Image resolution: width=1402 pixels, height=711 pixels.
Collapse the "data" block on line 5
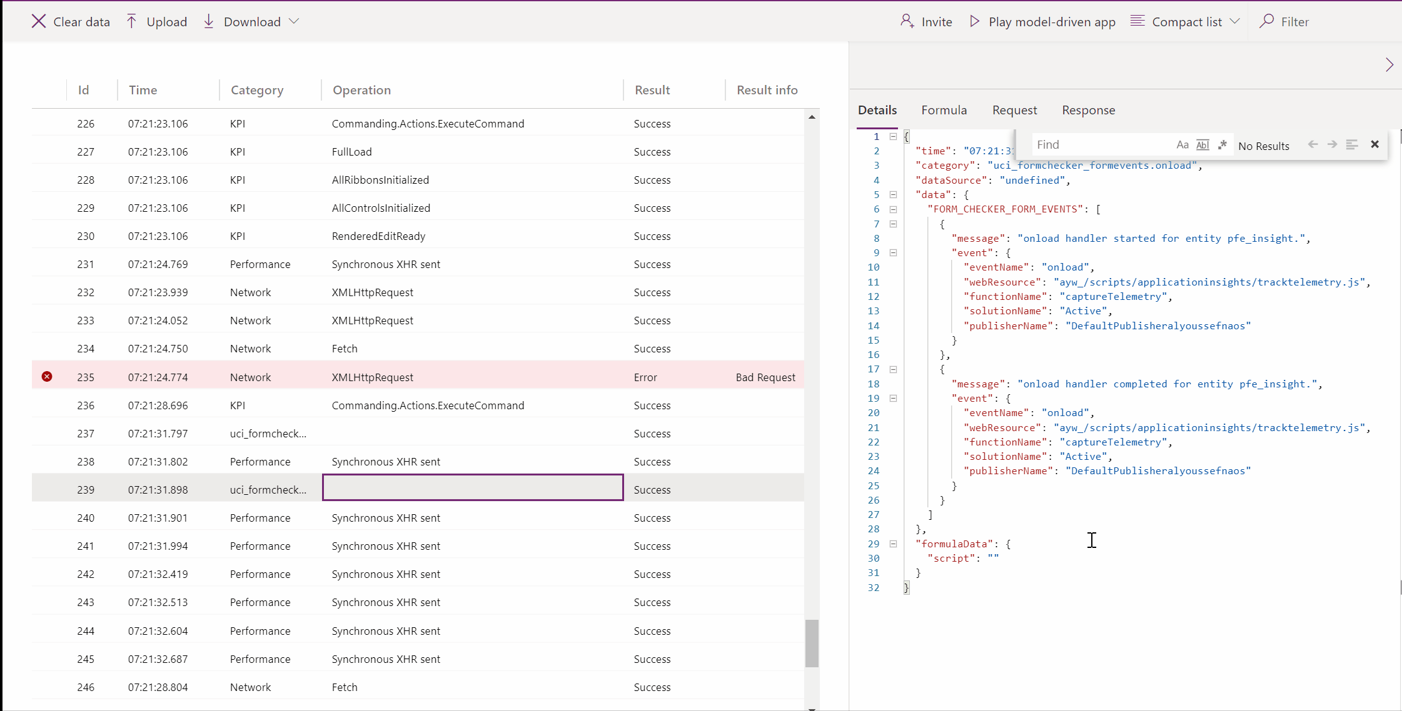coord(893,194)
